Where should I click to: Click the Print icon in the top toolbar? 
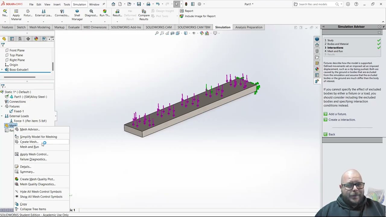[x=148, y=4]
